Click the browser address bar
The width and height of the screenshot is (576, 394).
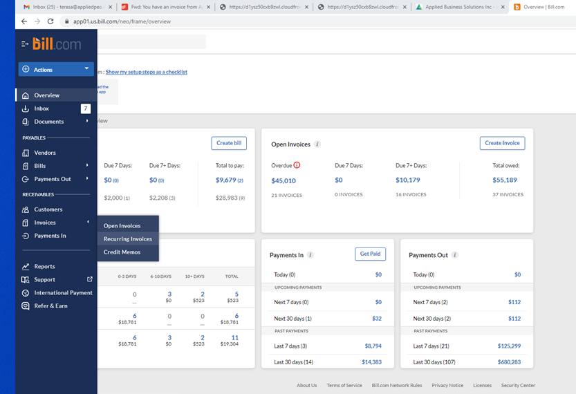pos(277,21)
